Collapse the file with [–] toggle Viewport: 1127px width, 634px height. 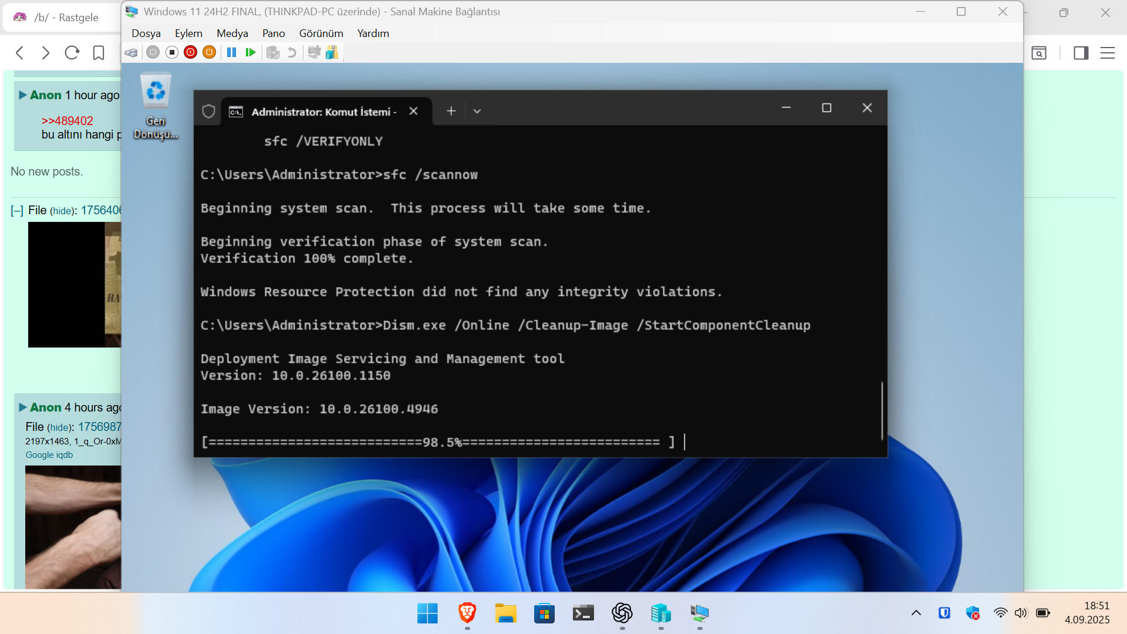[x=17, y=211]
